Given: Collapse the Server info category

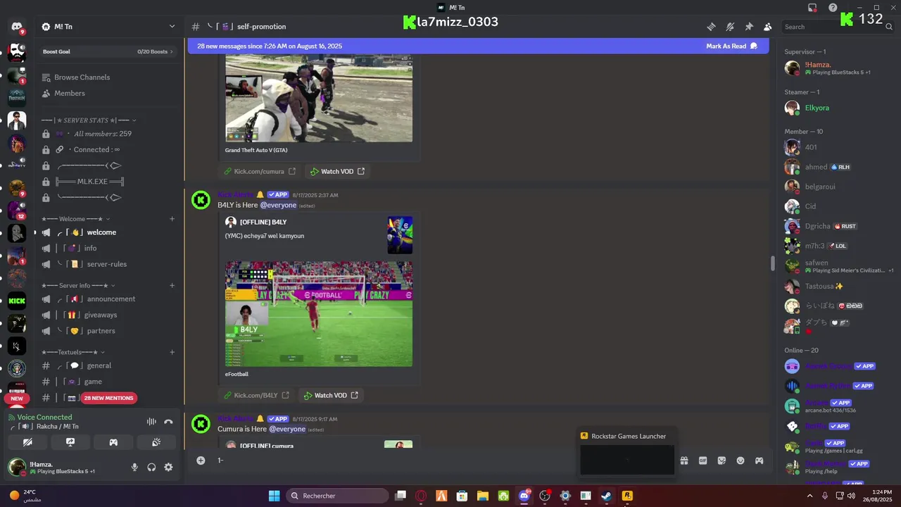Looking at the screenshot, I should point(77,285).
